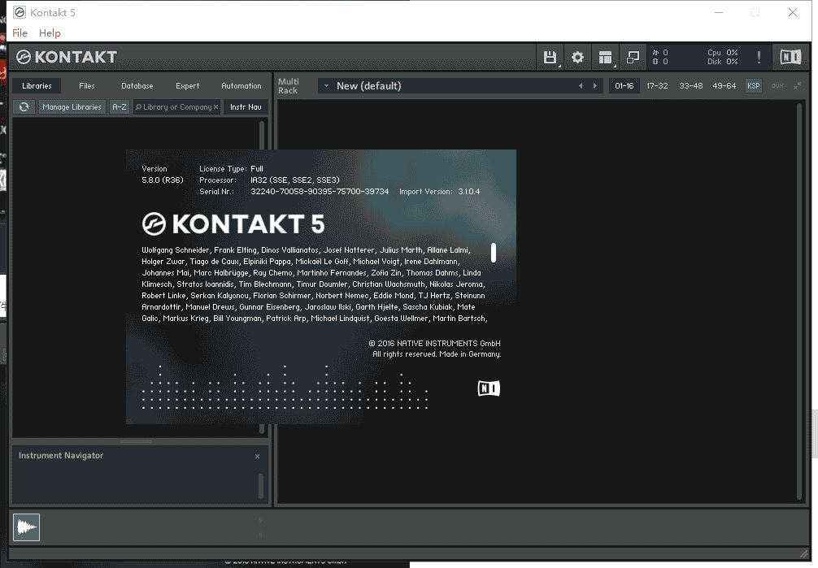Switch to the Database tab
Viewport: 818px width, 568px height.
pos(137,85)
